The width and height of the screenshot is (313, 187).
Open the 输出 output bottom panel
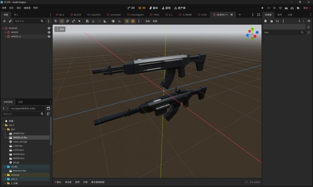(58, 182)
